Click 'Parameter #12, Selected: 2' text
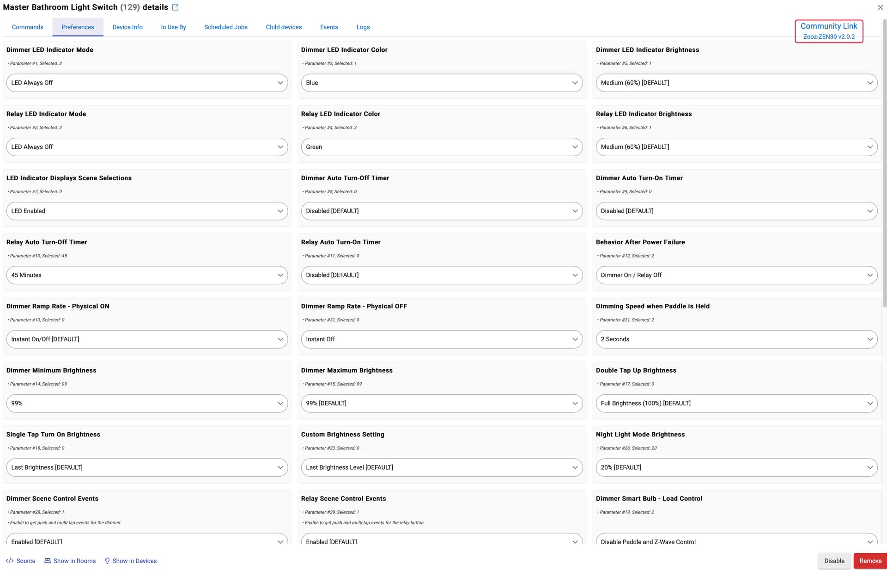This screenshot has height=570, width=887. click(626, 256)
